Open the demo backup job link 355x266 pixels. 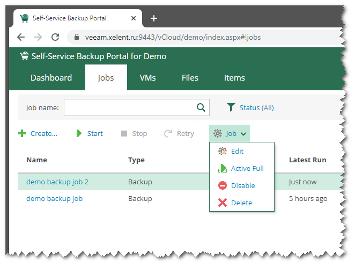pyautogui.click(x=54, y=199)
